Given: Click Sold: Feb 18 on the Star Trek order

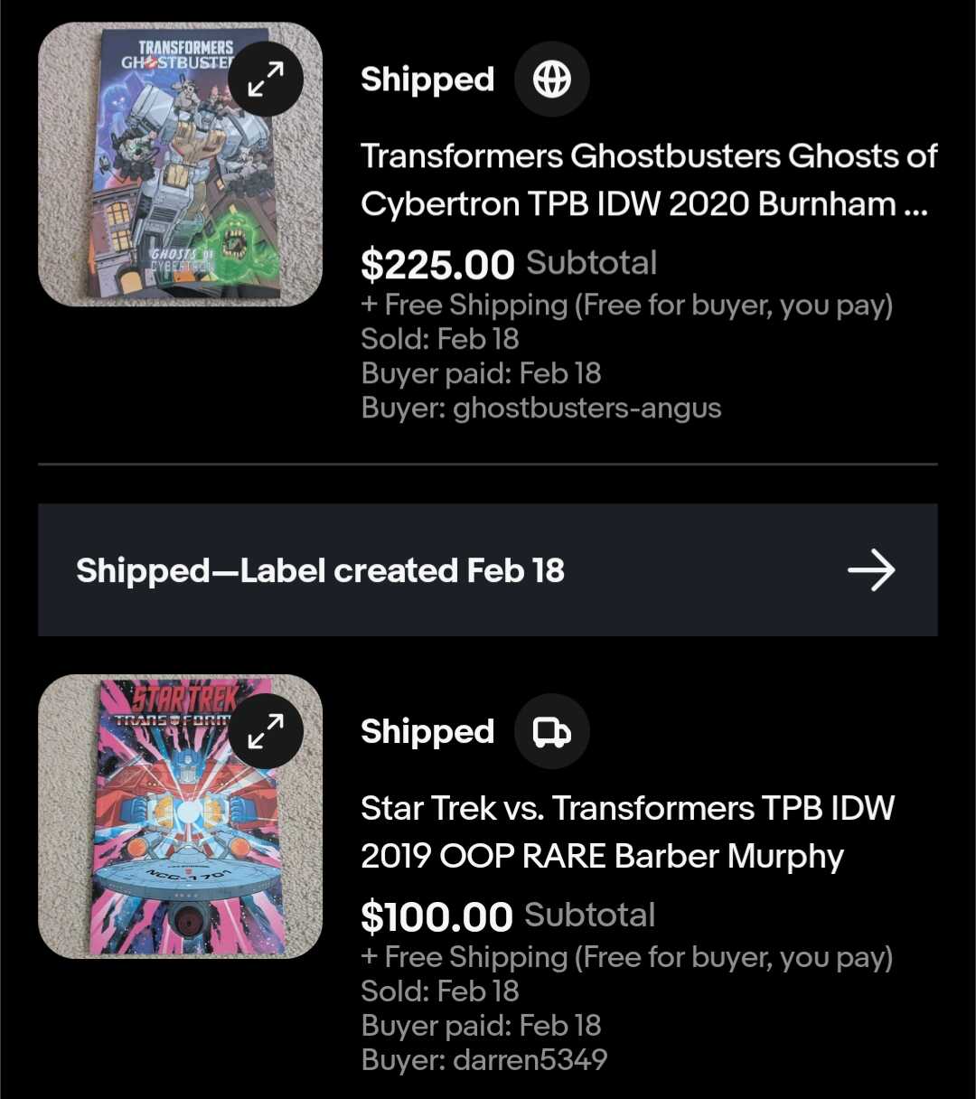Looking at the screenshot, I should pyautogui.click(x=440, y=991).
